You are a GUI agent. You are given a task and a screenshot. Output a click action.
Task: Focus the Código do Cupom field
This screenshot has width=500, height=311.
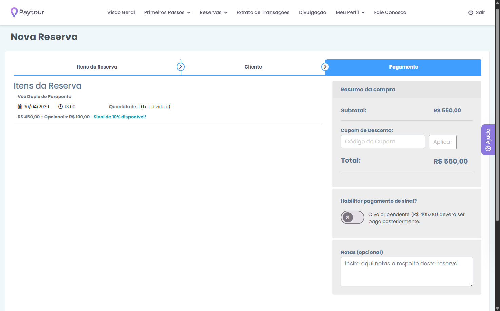click(383, 141)
